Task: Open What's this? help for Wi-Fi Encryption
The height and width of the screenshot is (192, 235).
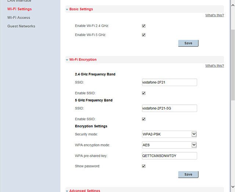Action: 214,65
